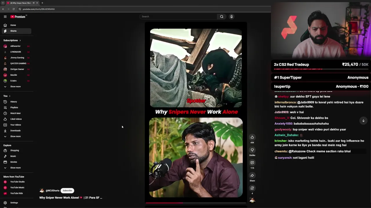Click chat username goolywooly
The width and height of the screenshot is (371, 208).
coord(283,130)
